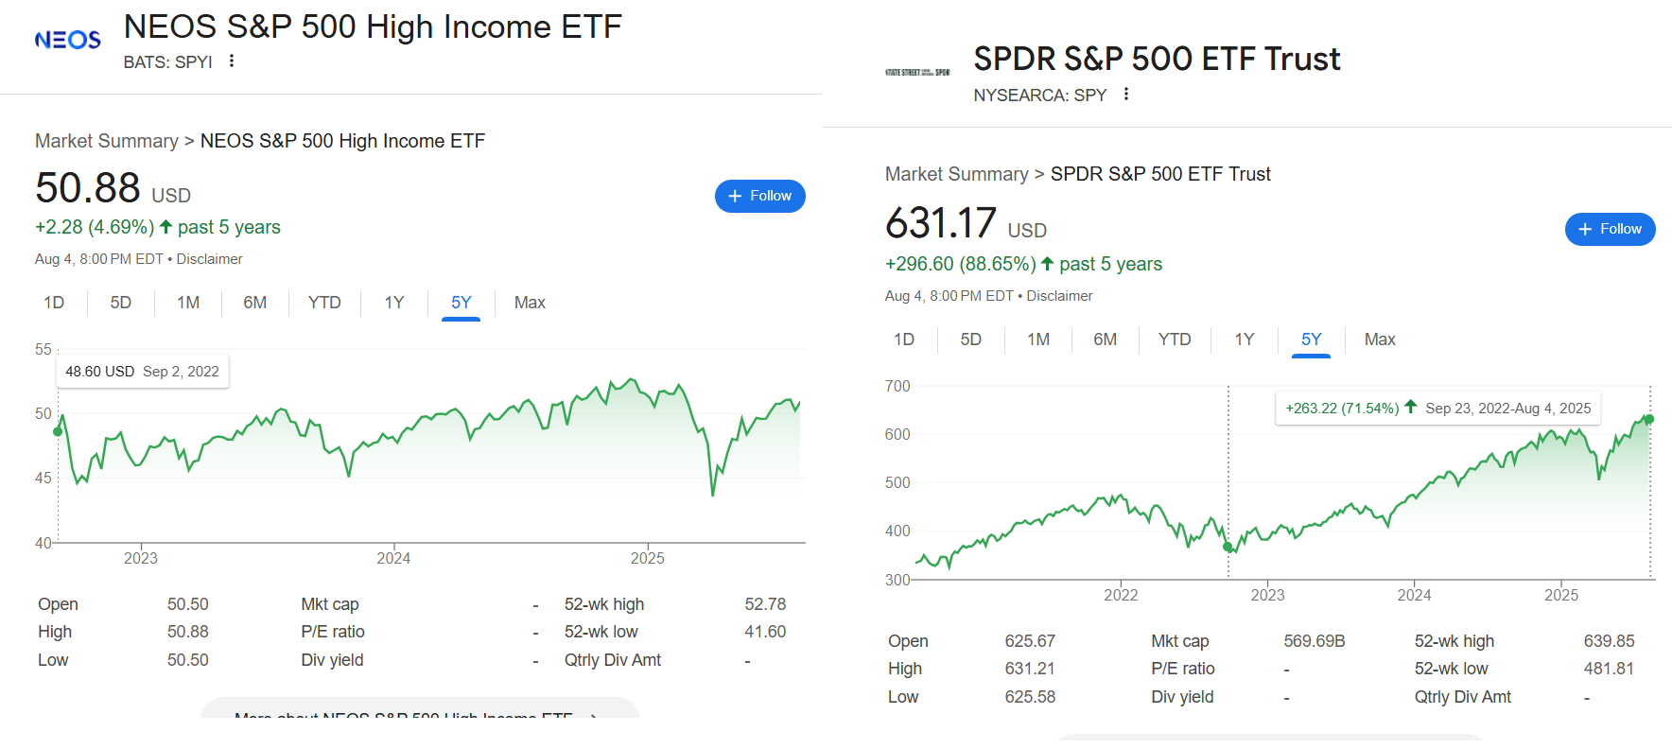Open three-dot menu next to BATS: SPYI

(232, 61)
